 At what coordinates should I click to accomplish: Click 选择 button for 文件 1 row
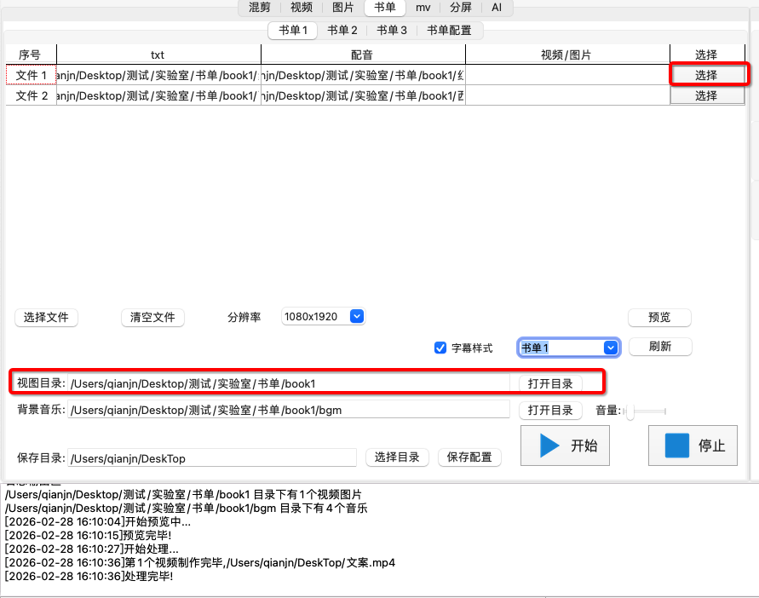point(706,75)
